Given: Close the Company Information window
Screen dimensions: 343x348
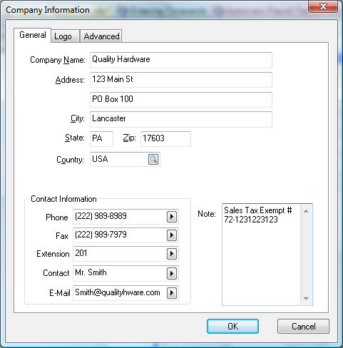Looking at the screenshot, I should [323, 6].
